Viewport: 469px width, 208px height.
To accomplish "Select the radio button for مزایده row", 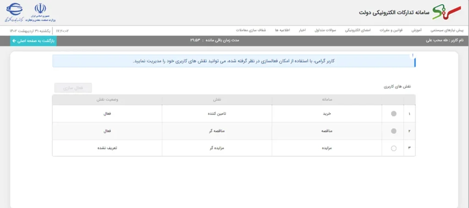I will click(x=393, y=148).
